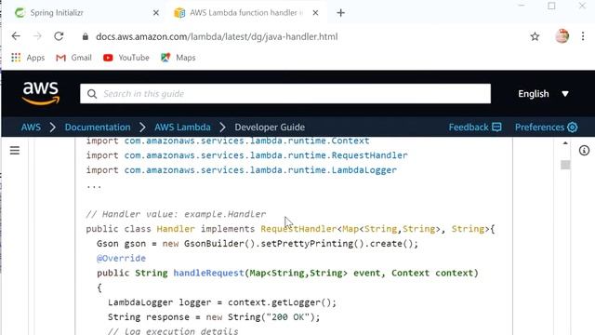The image size is (595, 335).
Task: Go forward to the next page
Action: [37, 36]
